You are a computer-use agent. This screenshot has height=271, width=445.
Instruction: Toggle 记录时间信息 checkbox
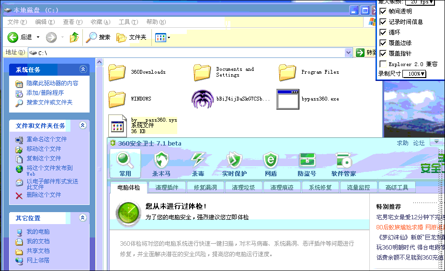pyautogui.click(x=383, y=22)
